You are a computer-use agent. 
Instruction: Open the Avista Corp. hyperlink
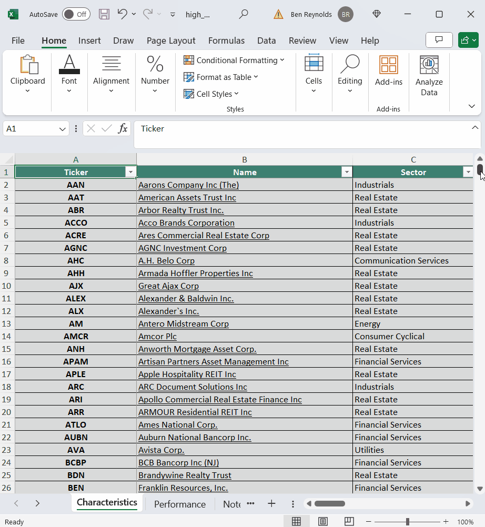tap(161, 450)
